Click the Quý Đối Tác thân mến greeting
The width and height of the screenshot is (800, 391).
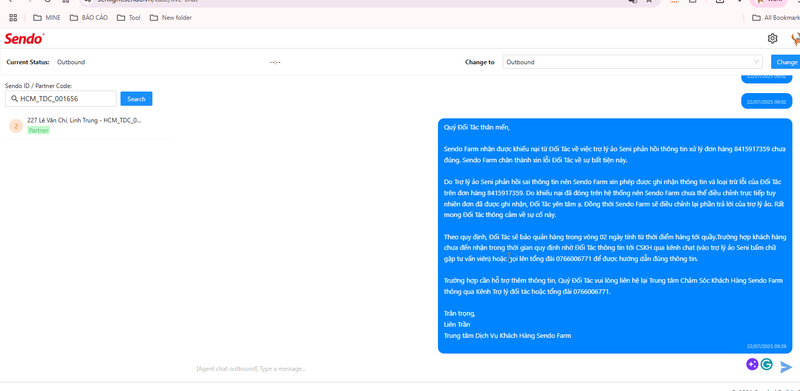point(476,127)
